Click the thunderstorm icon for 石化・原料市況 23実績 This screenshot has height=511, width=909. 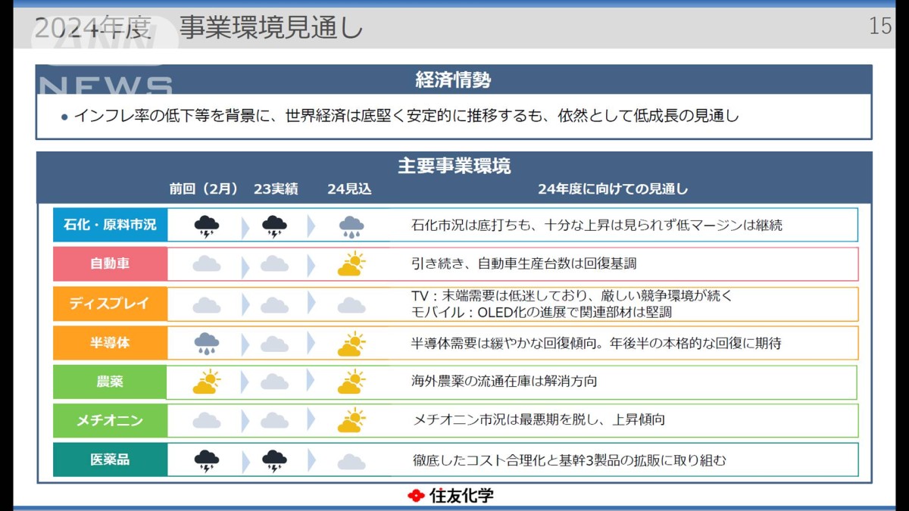[274, 226]
